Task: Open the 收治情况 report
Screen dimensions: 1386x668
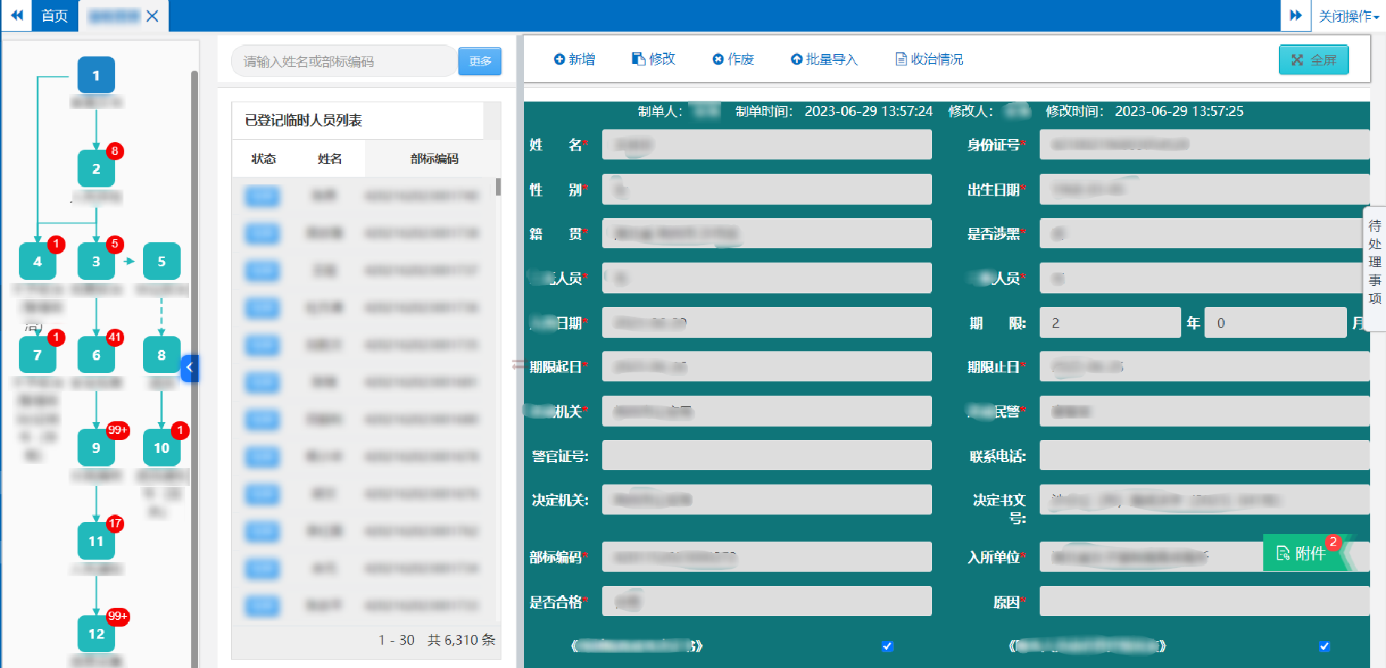Action: [x=929, y=59]
